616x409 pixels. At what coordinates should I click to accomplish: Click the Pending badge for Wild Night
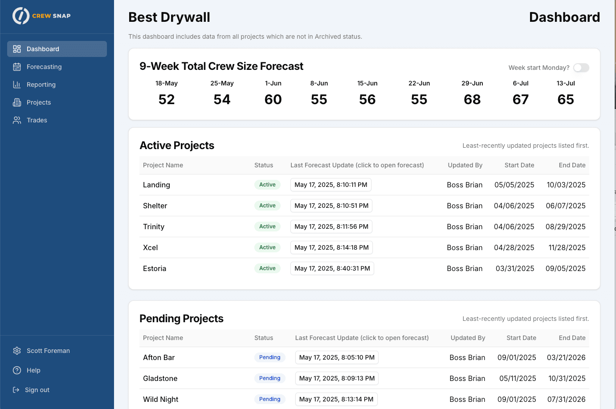[270, 399]
